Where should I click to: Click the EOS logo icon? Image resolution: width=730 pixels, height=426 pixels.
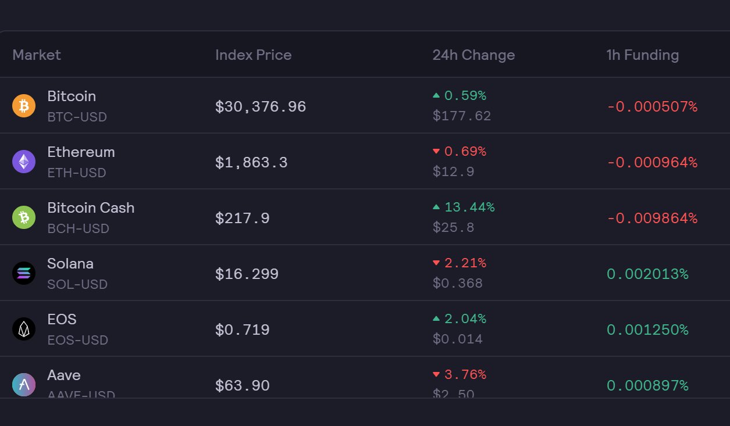(24, 329)
